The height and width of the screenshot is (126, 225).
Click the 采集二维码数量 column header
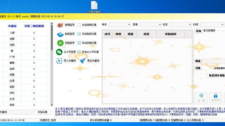(x=34, y=26)
